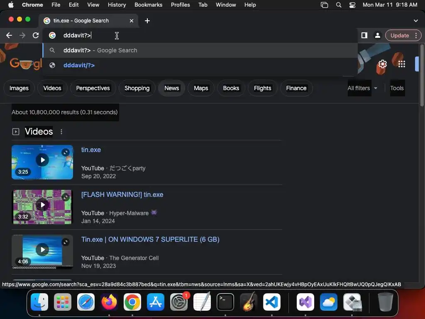Expand the All filters dropdown
Image resolution: width=425 pixels, height=319 pixels.
coord(362,88)
